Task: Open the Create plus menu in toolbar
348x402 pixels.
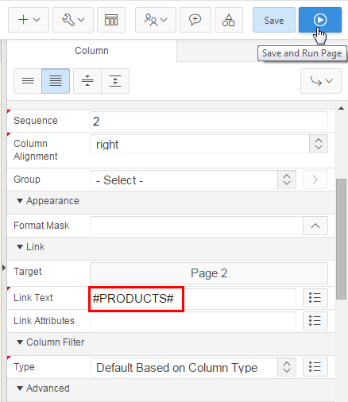Action: (29, 20)
